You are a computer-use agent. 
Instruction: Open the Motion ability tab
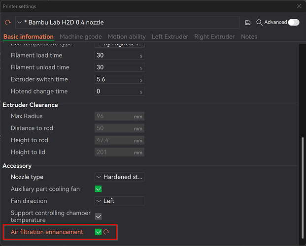click(127, 36)
